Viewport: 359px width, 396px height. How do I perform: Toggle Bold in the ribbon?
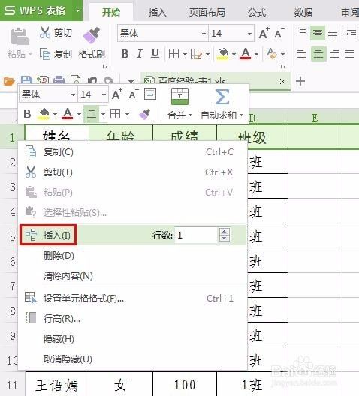tap(125, 54)
